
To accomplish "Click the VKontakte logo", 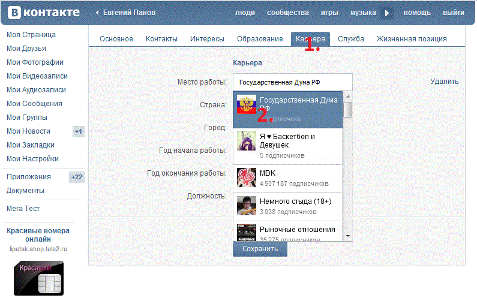I will coord(44,13).
